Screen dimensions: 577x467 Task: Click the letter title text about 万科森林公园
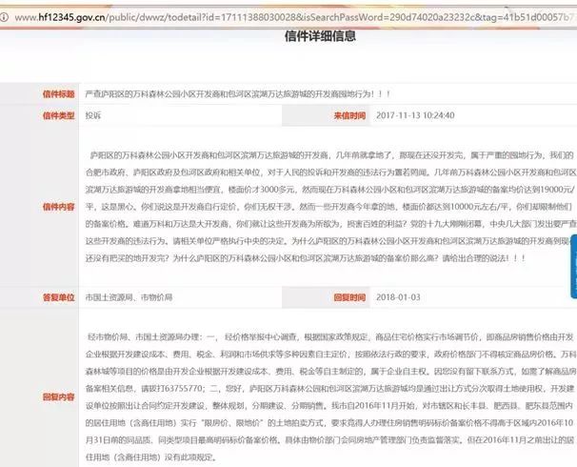click(x=238, y=94)
